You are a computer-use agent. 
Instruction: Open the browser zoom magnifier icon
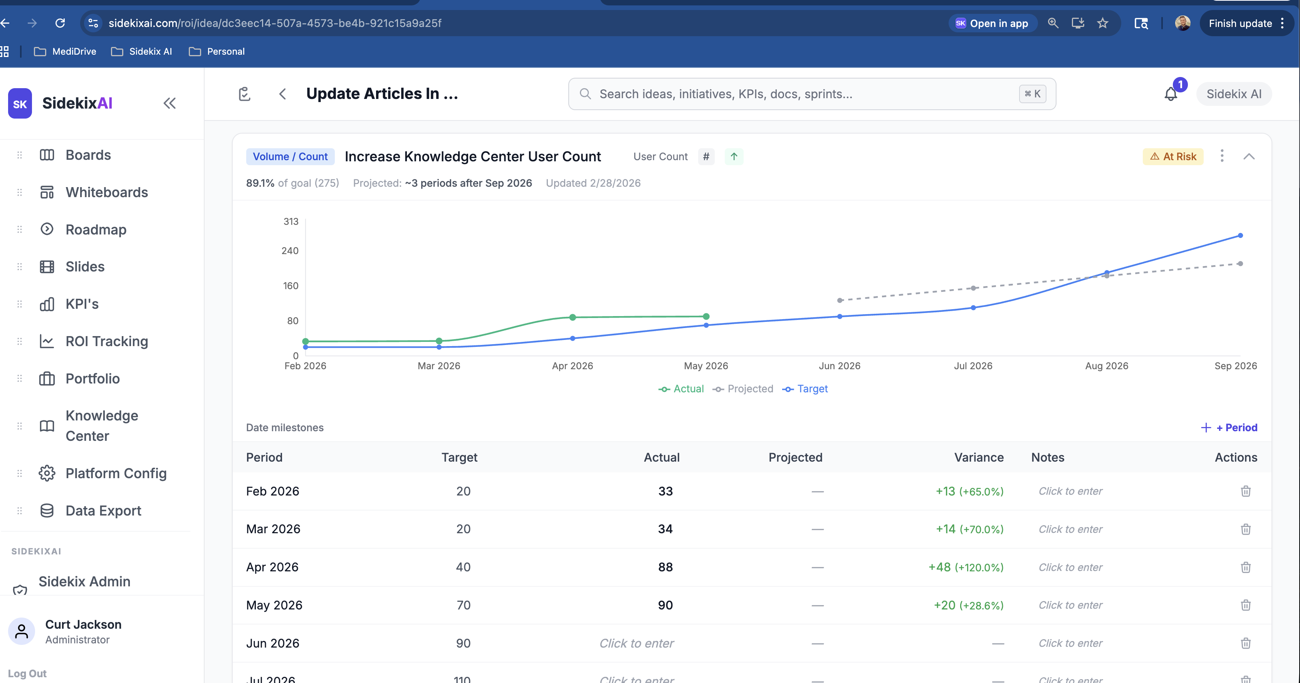[1053, 23]
